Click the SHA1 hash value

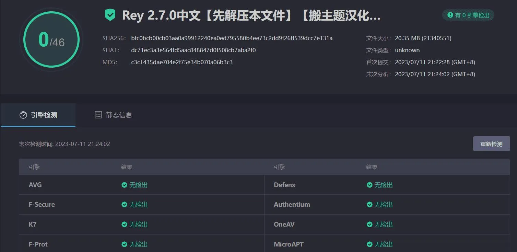[193, 50]
